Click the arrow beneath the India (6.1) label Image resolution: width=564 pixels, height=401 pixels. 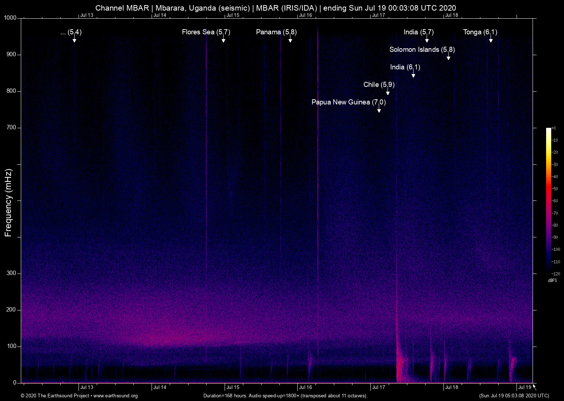pyautogui.click(x=413, y=75)
